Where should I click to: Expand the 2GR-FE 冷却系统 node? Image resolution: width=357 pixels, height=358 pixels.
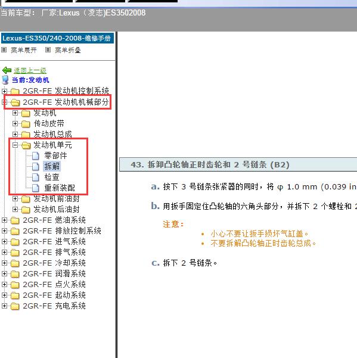[4, 263]
